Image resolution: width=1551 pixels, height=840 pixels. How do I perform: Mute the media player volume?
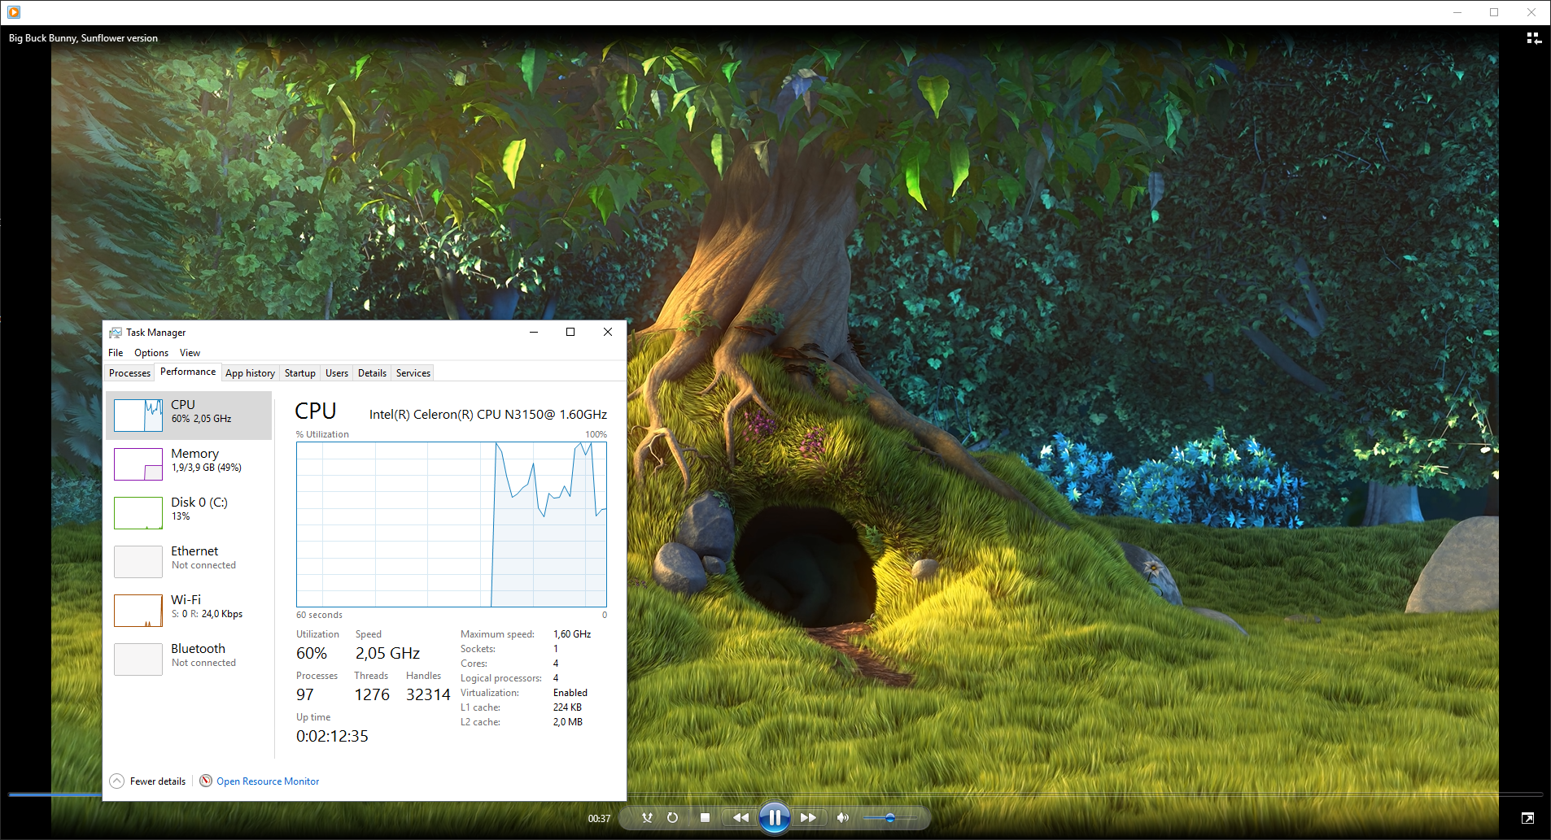tap(843, 818)
